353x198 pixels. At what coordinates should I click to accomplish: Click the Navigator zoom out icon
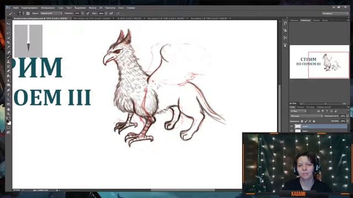(x=301, y=104)
